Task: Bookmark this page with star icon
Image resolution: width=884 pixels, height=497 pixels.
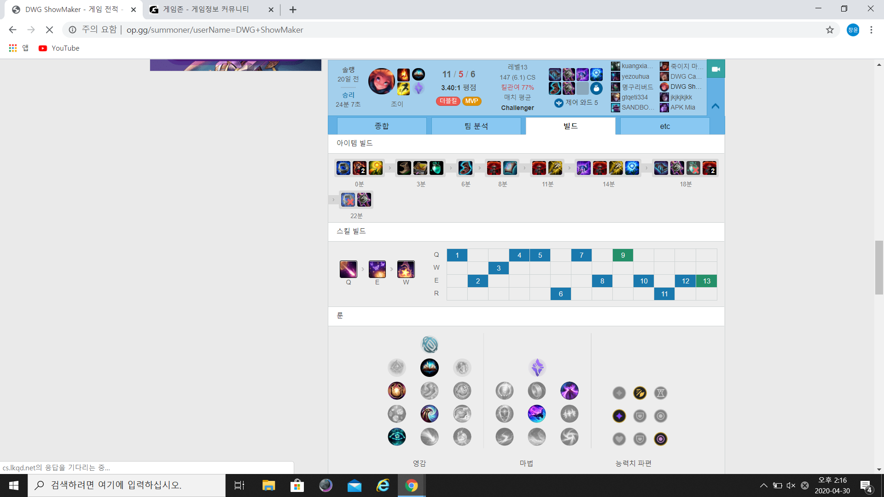Action: (830, 30)
